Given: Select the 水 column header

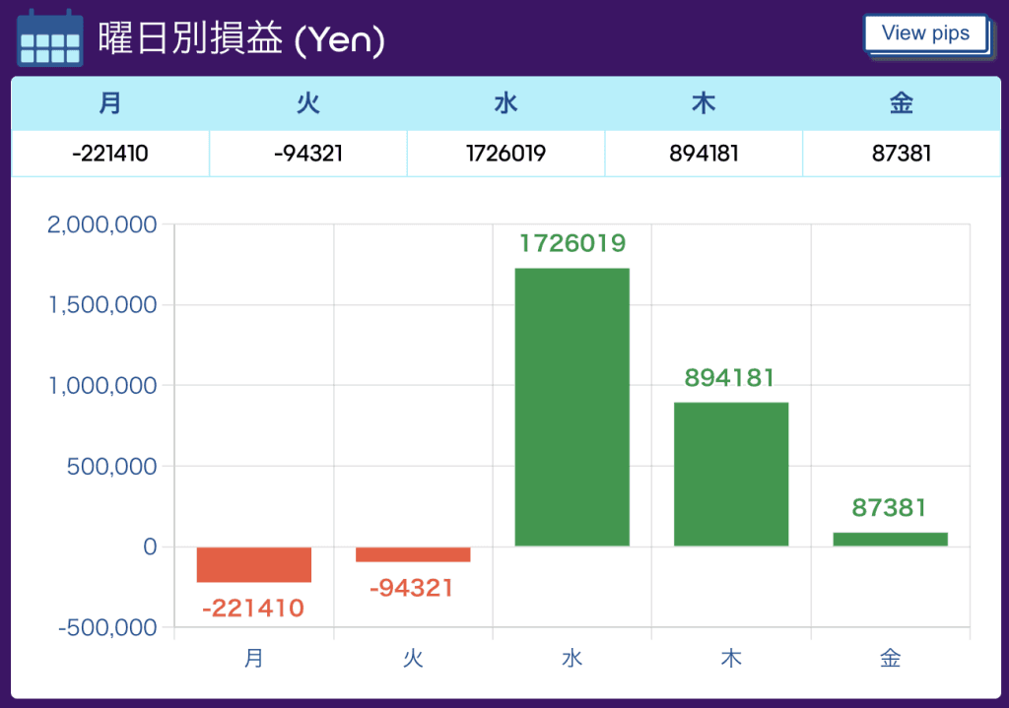Looking at the screenshot, I should (x=505, y=103).
